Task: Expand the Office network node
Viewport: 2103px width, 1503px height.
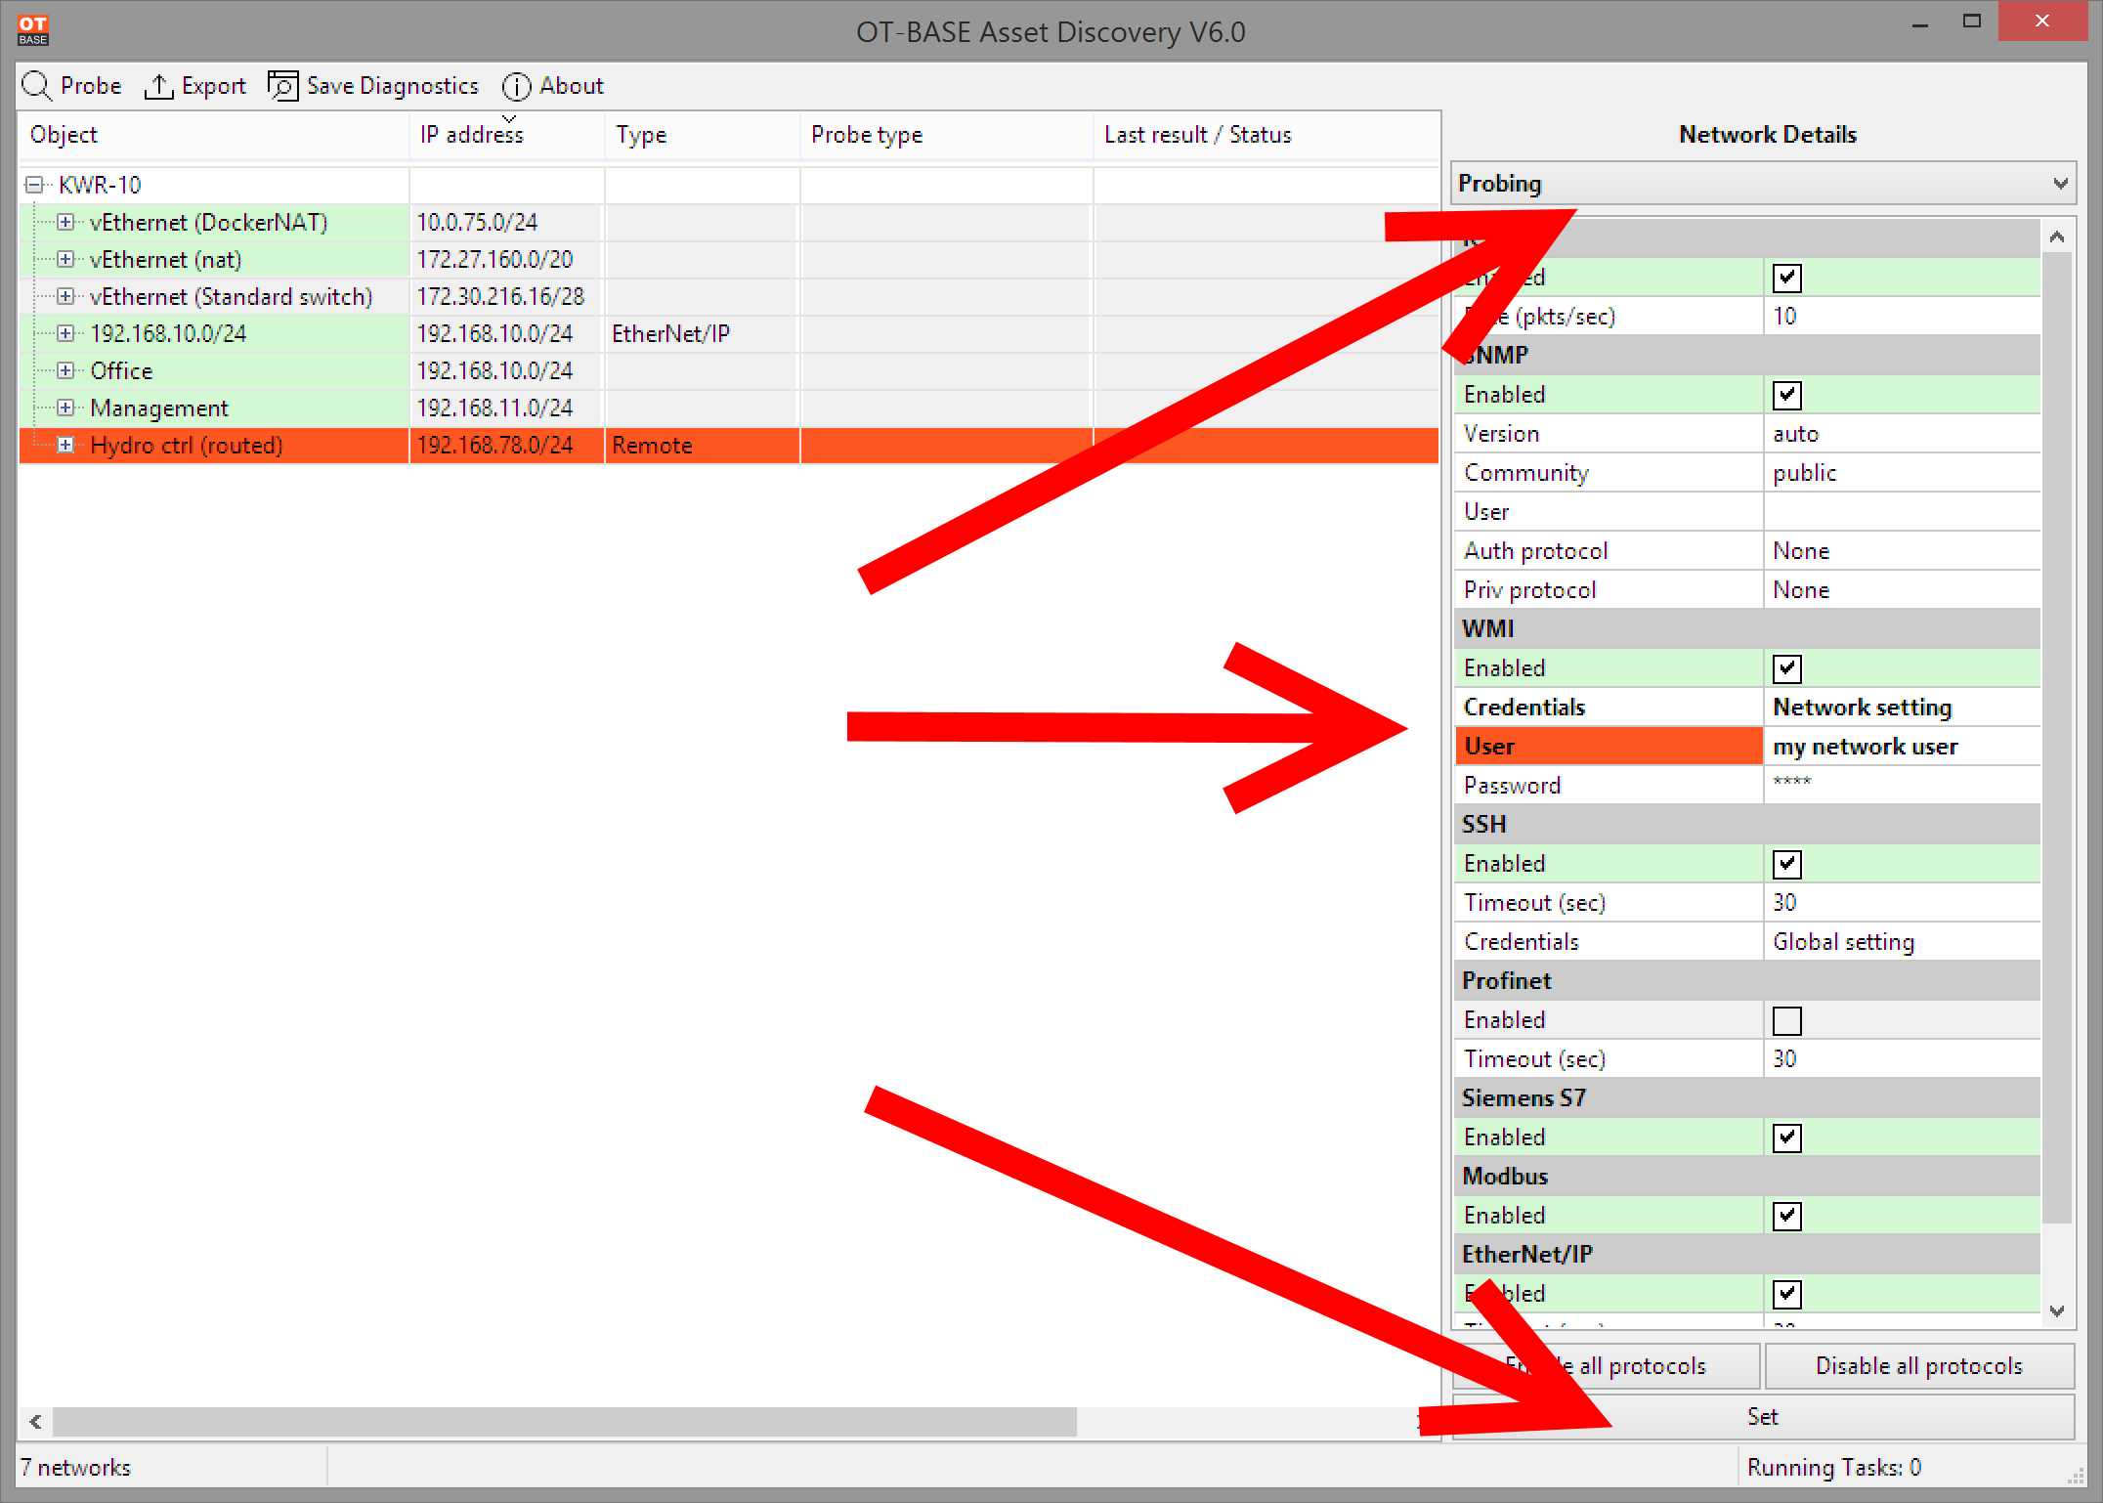Action: click(x=65, y=370)
